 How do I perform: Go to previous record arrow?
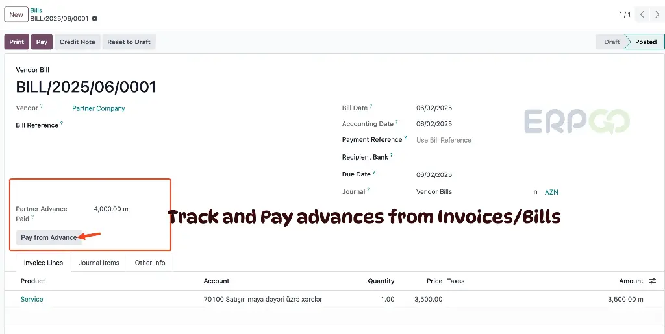[x=642, y=14]
